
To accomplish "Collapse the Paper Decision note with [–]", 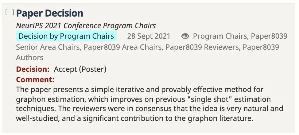I will coord(10,13).
